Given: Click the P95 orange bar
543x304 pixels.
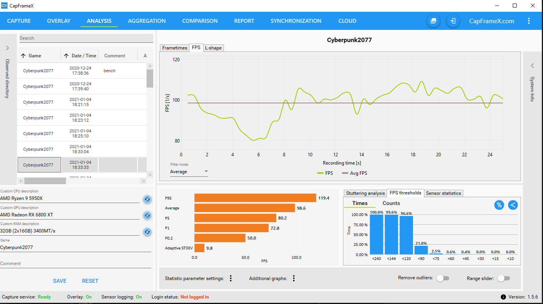Looking at the screenshot, I should coord(255,198).
